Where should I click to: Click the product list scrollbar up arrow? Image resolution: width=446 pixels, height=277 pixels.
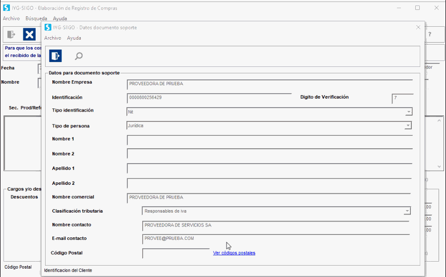439,120
